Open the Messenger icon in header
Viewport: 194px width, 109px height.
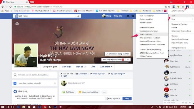point(133,16)
